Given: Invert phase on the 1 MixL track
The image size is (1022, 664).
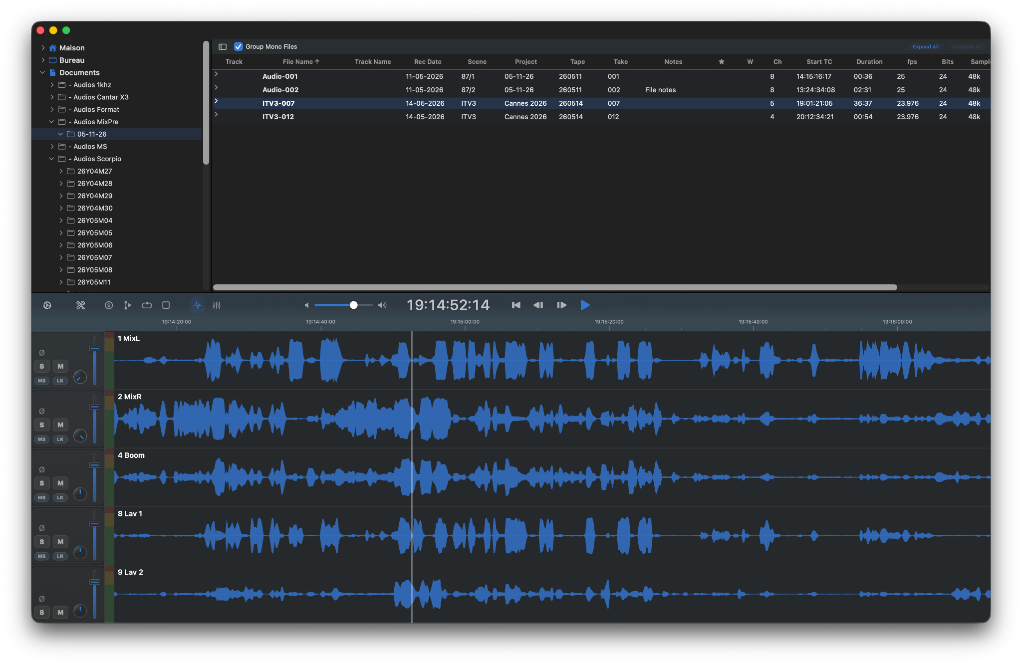Looking at the screenshot, I should (42, 353).
